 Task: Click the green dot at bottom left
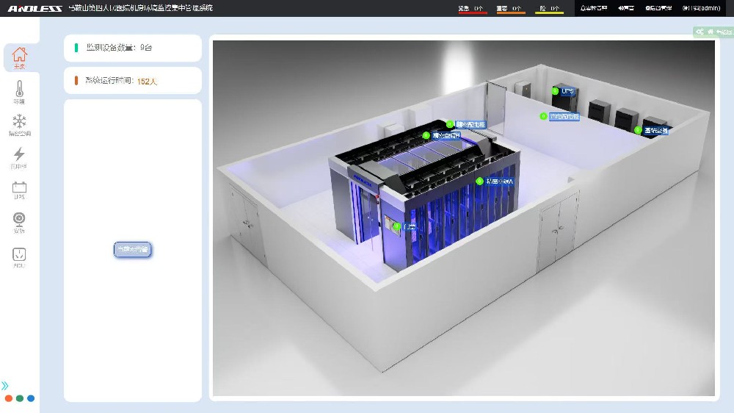(20, 398)
